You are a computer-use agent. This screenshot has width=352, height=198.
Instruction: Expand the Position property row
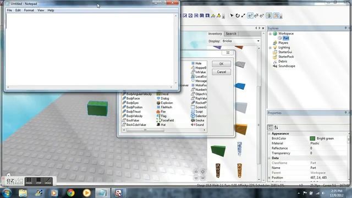[x=269, y=178]
